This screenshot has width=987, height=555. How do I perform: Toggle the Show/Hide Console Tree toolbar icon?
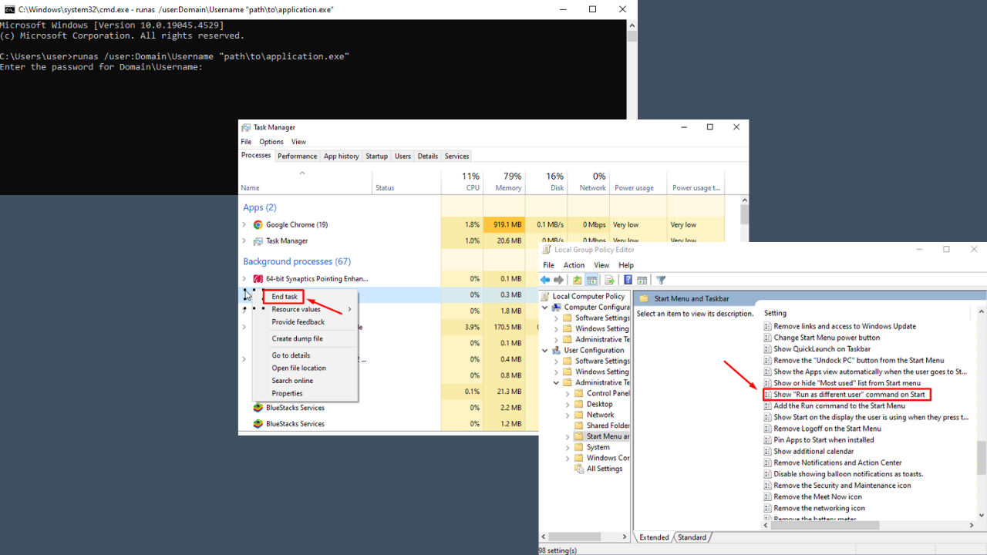pos(592,280)
